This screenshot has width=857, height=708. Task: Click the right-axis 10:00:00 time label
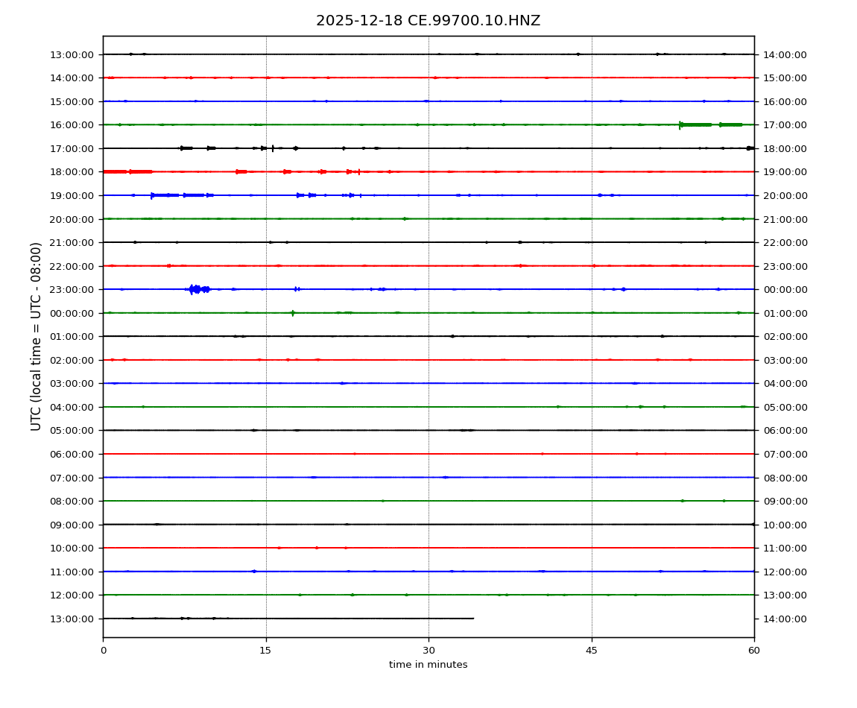pyautogui.click(x=785, y=525)
